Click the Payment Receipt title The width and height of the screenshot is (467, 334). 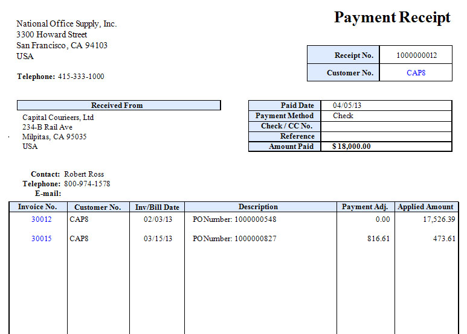(392, 17)
